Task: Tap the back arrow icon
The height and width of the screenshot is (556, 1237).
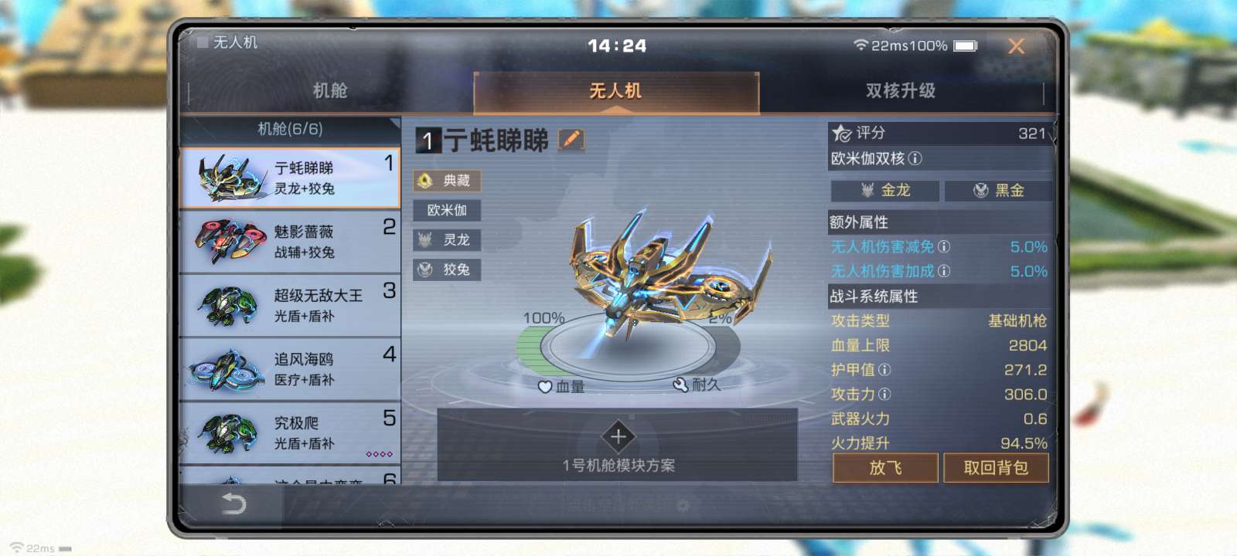Action: [233, 504]
